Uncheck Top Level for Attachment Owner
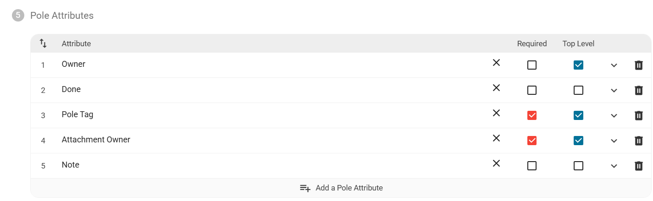Image resolution: width=653 pixels, height=201 pixels. (578, 141)
